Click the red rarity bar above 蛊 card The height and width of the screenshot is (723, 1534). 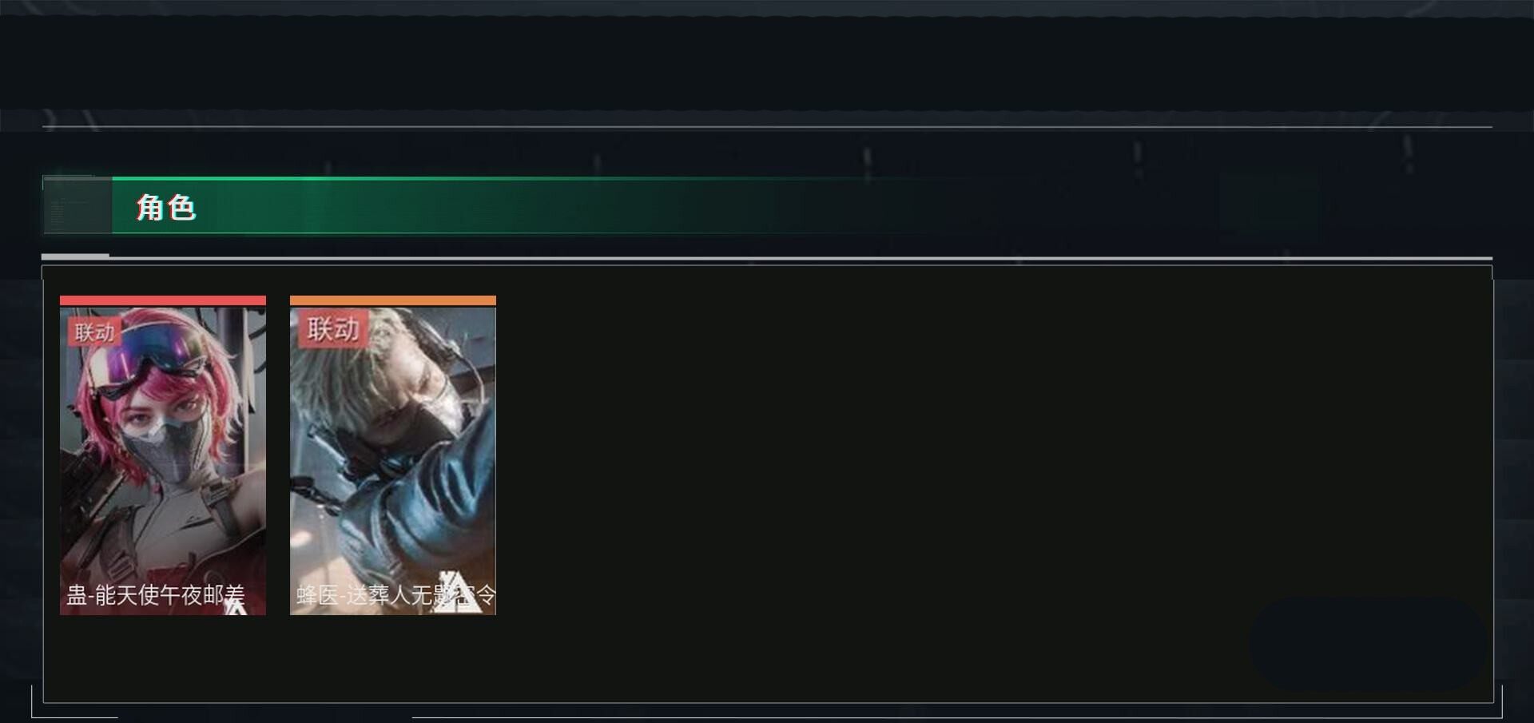163,300
